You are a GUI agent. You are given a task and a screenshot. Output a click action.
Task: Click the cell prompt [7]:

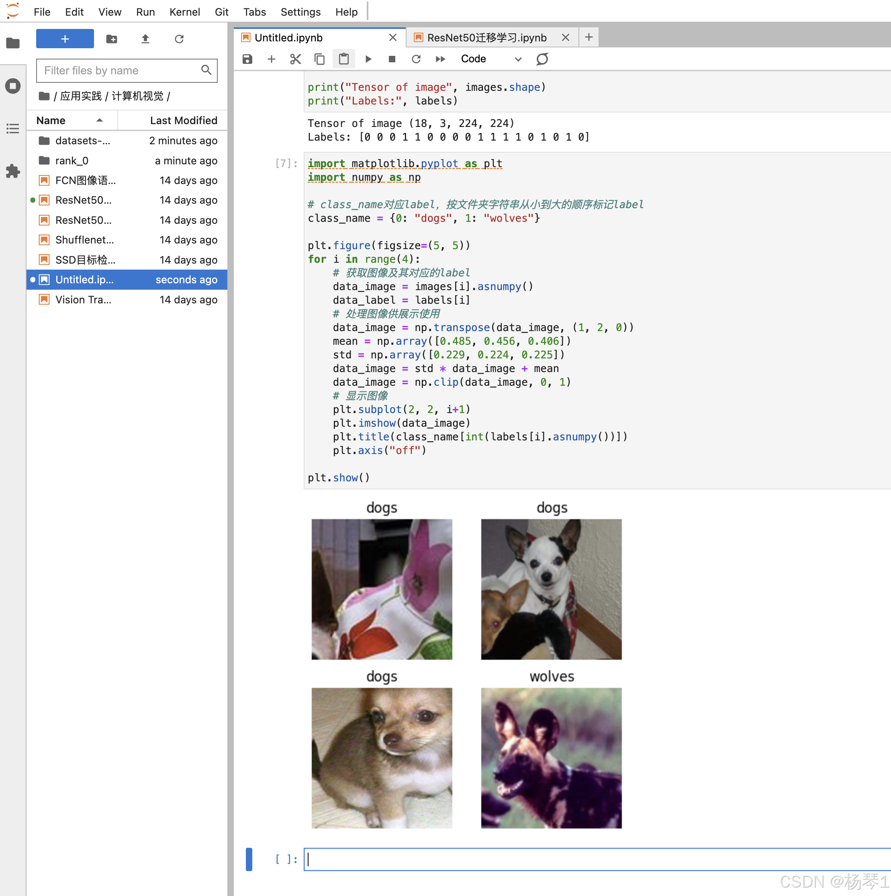[286, 163]
